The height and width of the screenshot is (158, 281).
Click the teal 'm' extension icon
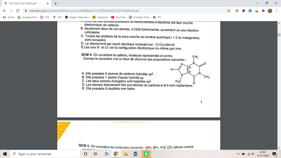(x=250, y=11)
